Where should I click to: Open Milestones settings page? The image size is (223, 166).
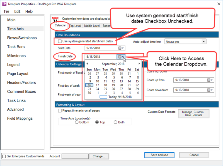[x=16, y=56]
